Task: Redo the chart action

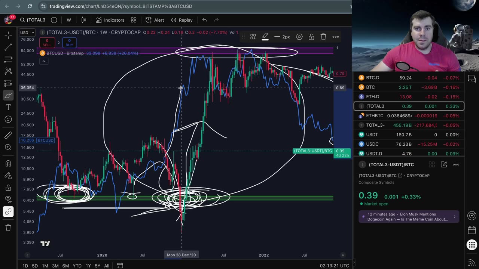Action: pyautogui.click(x=216, y=20)
